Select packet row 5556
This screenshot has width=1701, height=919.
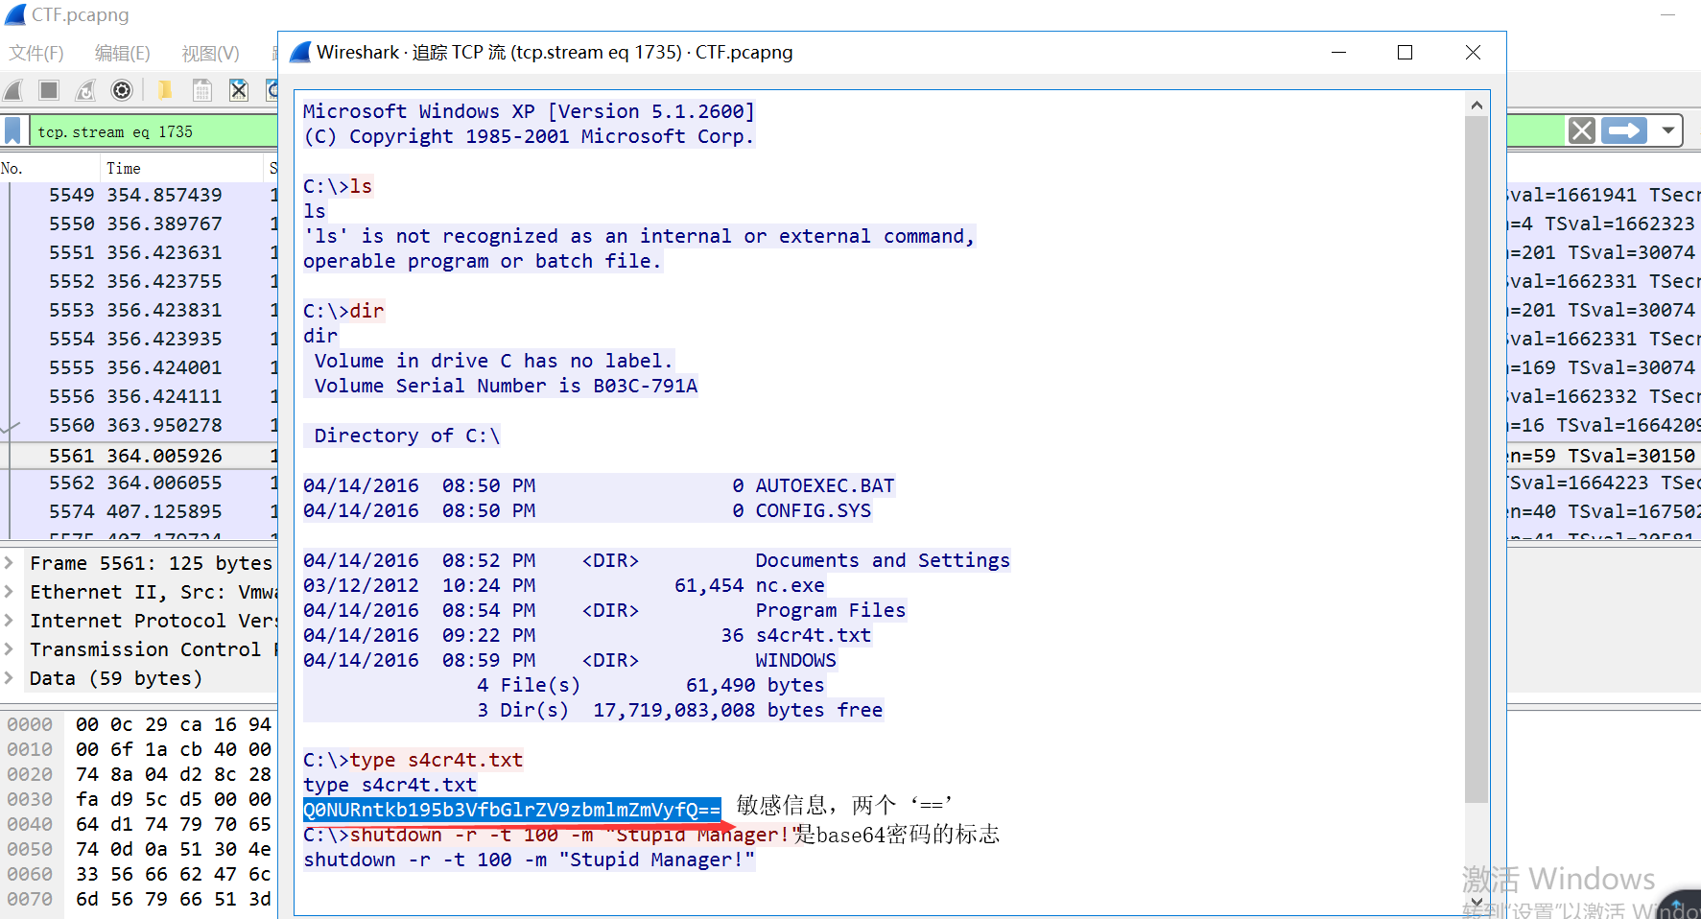coord(139,396)
